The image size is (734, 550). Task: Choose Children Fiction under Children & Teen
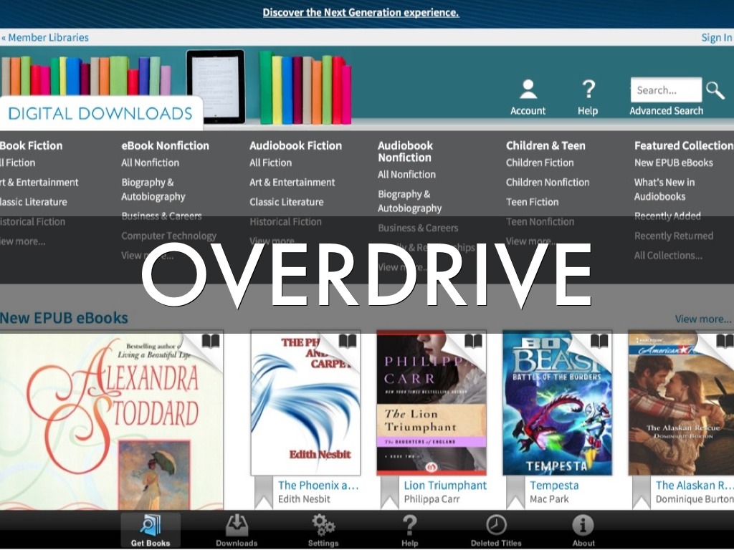coord(540,163)
